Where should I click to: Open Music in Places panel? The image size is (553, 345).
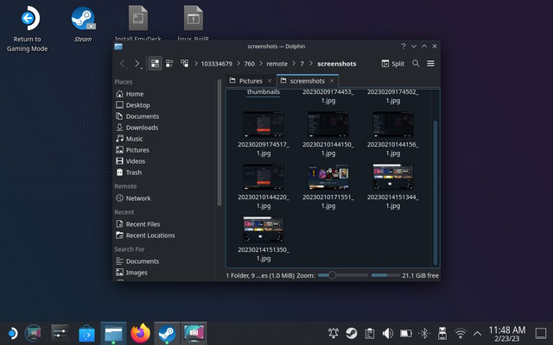pos(129,139)
